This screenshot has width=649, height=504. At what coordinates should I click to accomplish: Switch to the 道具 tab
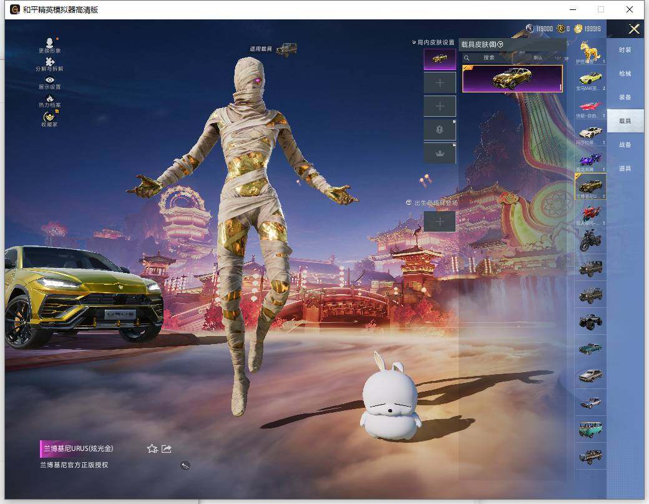tap(625, 169)
